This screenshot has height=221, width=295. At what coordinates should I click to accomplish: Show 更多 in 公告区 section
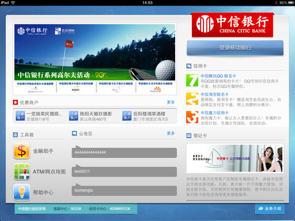click(171, 133)
